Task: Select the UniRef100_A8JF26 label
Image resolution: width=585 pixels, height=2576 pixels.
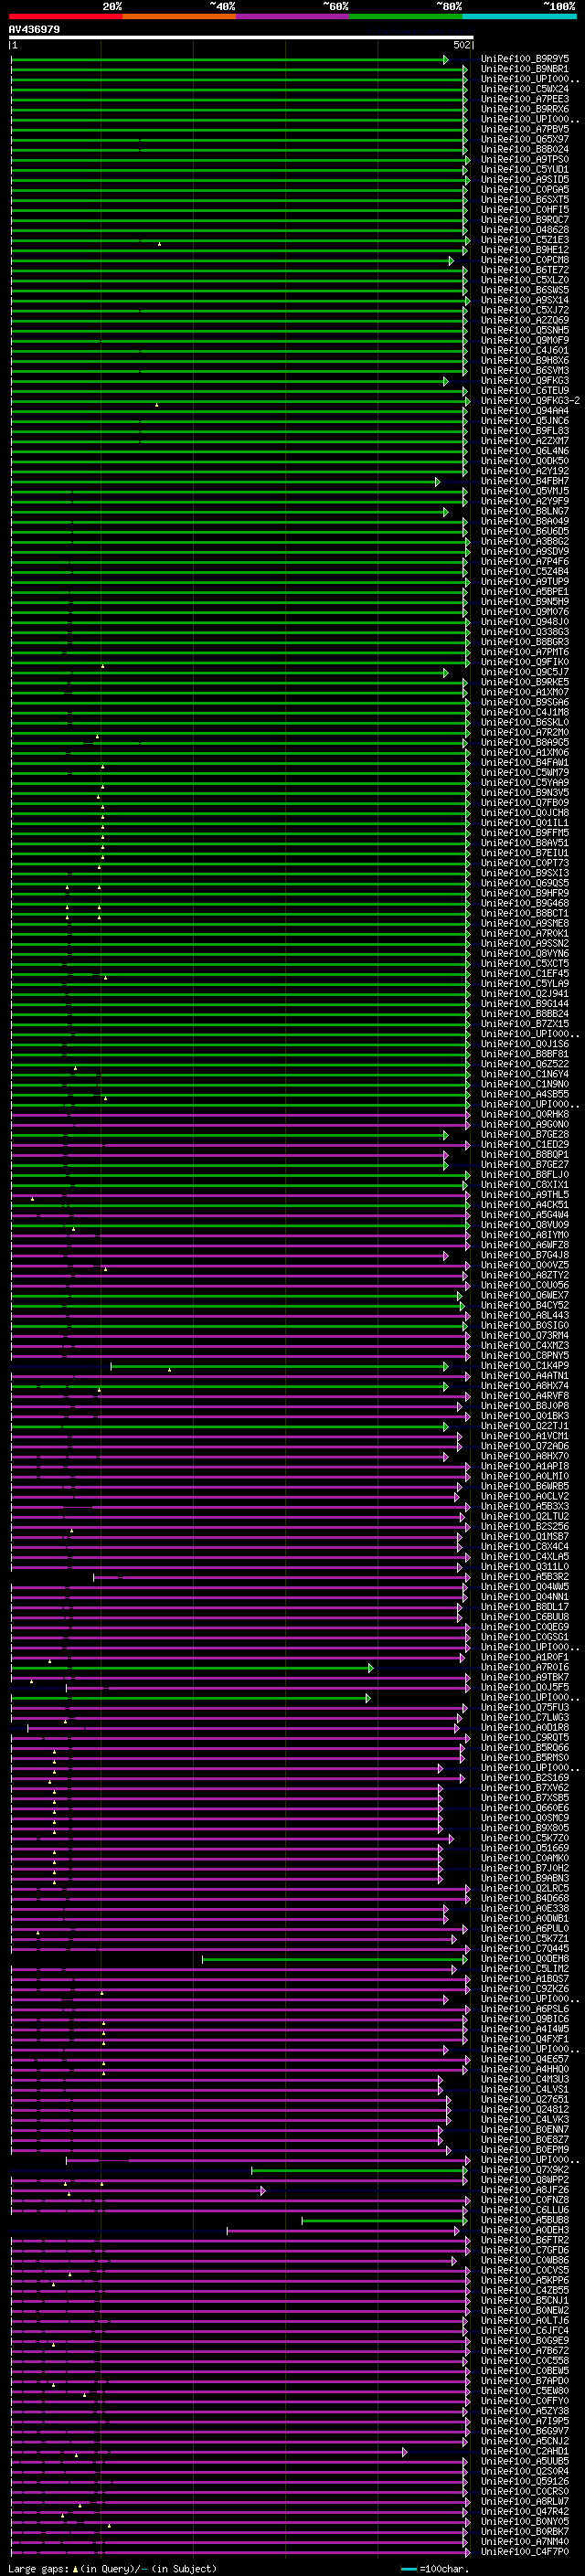Action: tap(525, 2190)
